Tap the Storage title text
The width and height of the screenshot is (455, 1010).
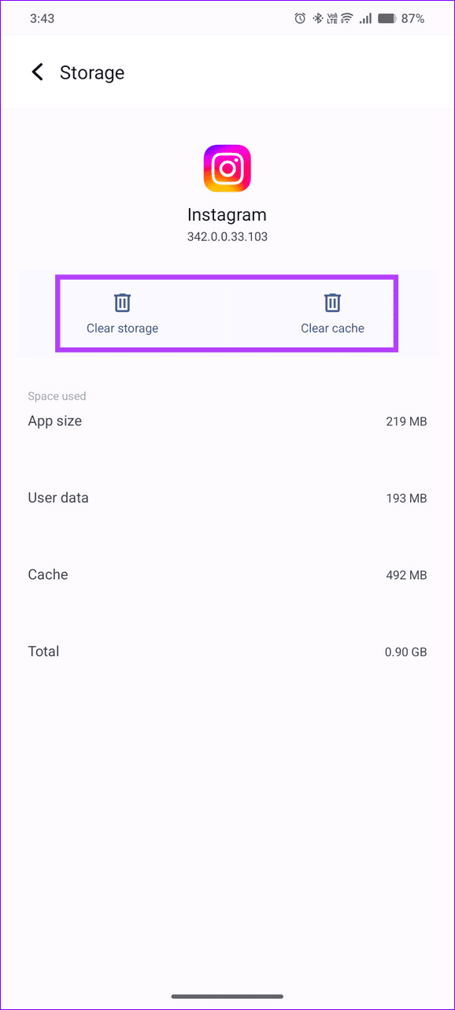click(92, 72)
